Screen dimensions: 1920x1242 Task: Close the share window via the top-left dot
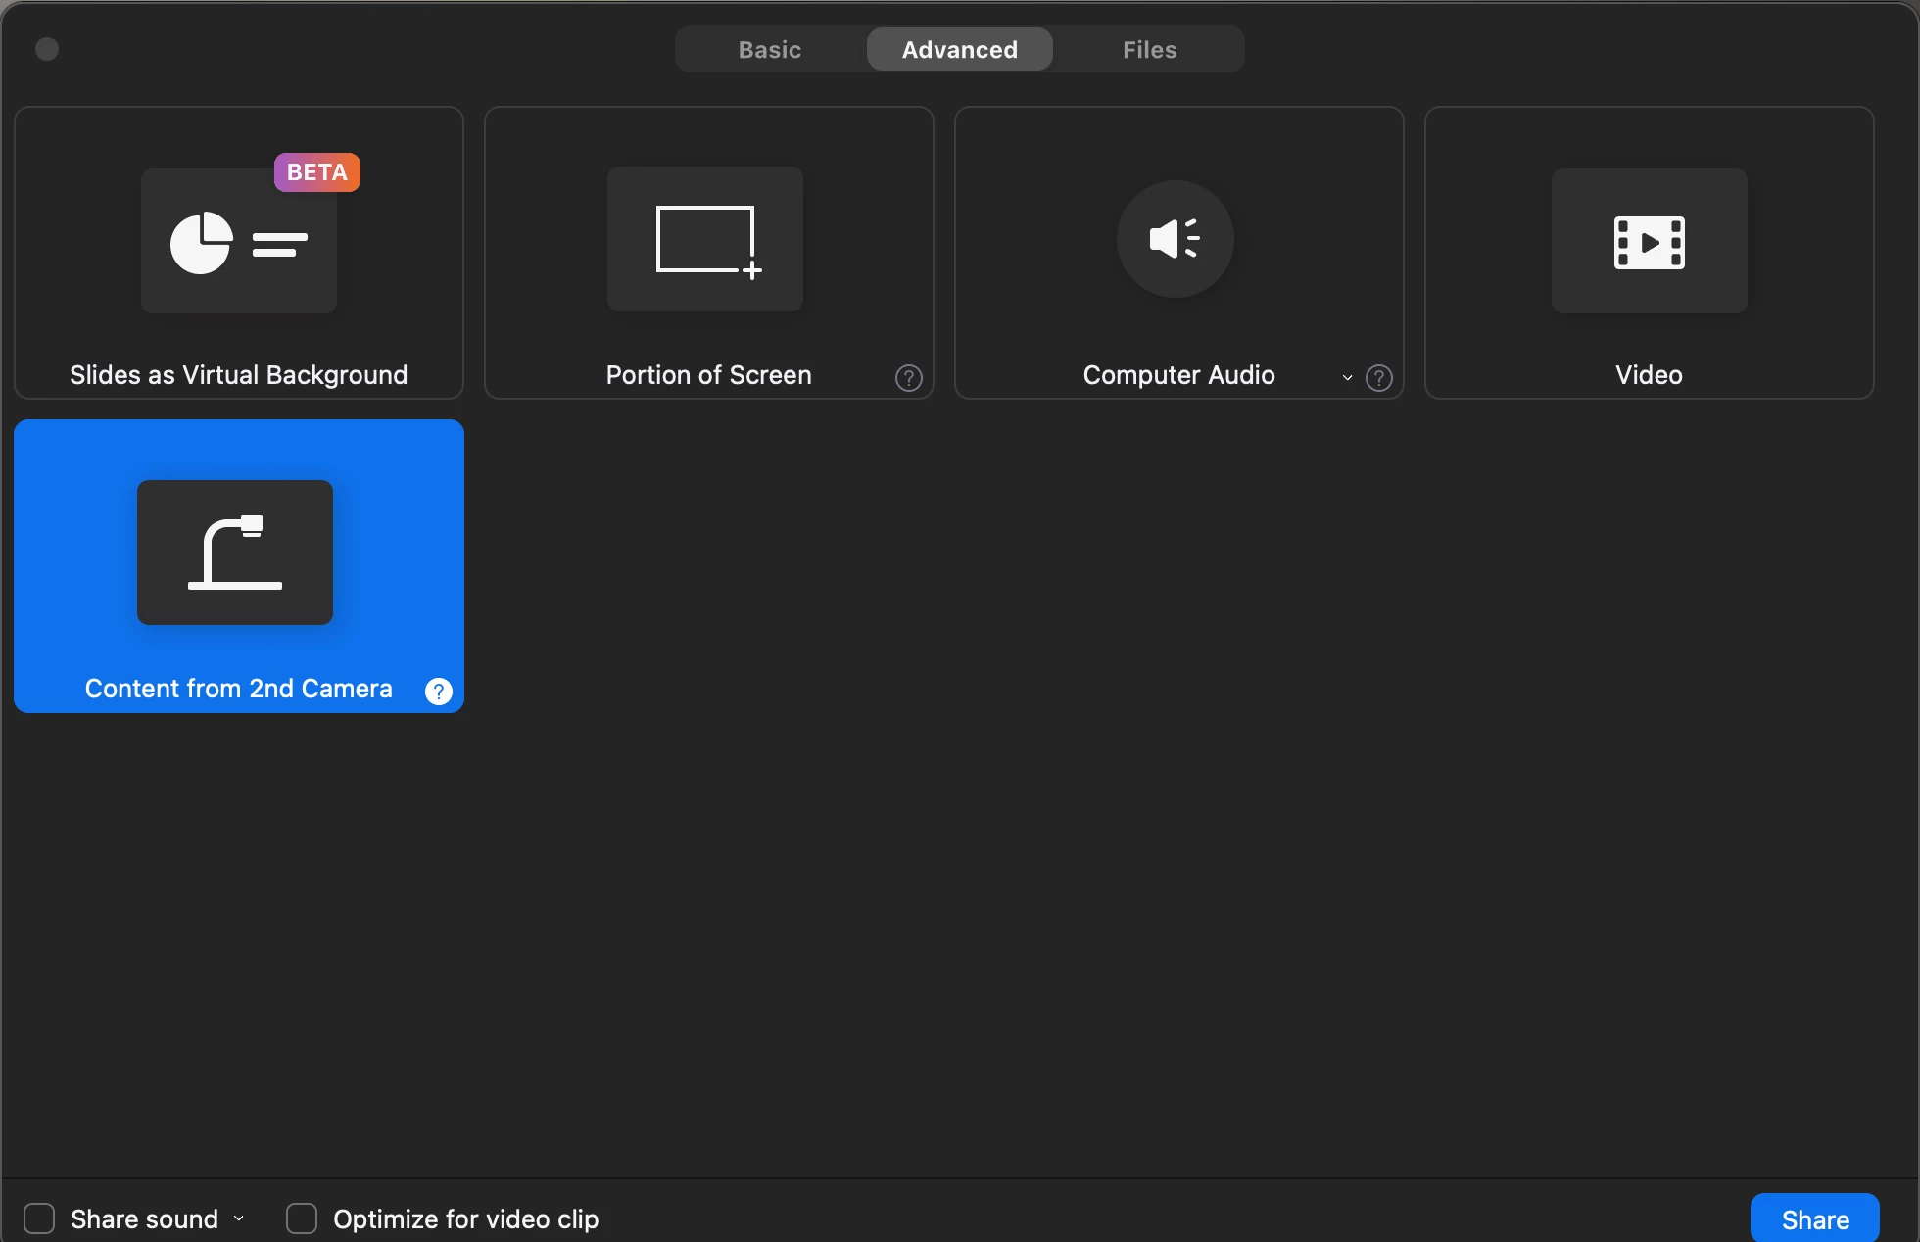pos(47,49)
